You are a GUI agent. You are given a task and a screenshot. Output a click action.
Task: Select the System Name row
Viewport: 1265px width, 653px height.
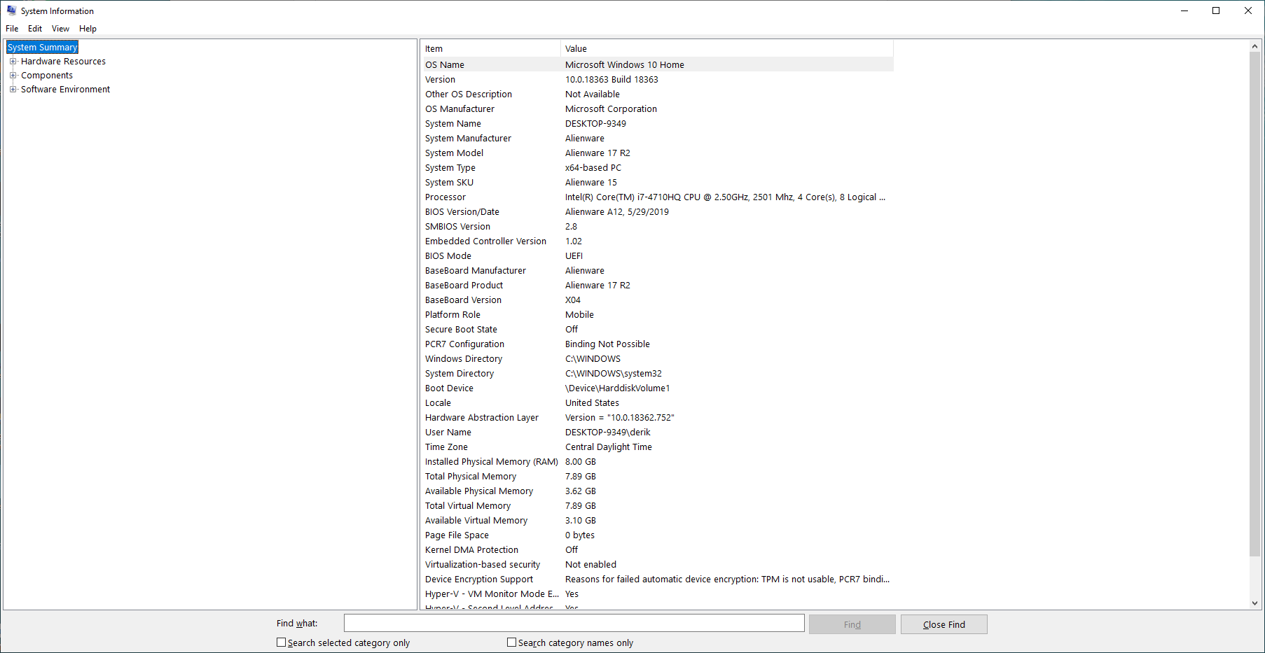[657, 123]
